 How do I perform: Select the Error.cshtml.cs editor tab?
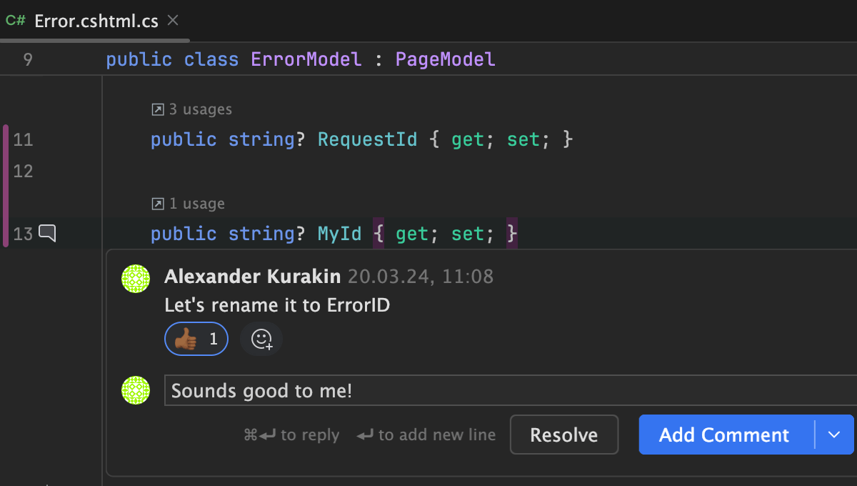tap(96, 21)
